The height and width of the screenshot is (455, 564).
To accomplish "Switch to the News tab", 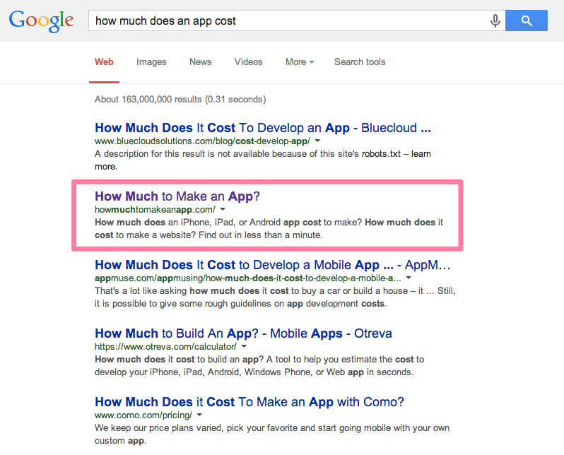I will [200, 62].
